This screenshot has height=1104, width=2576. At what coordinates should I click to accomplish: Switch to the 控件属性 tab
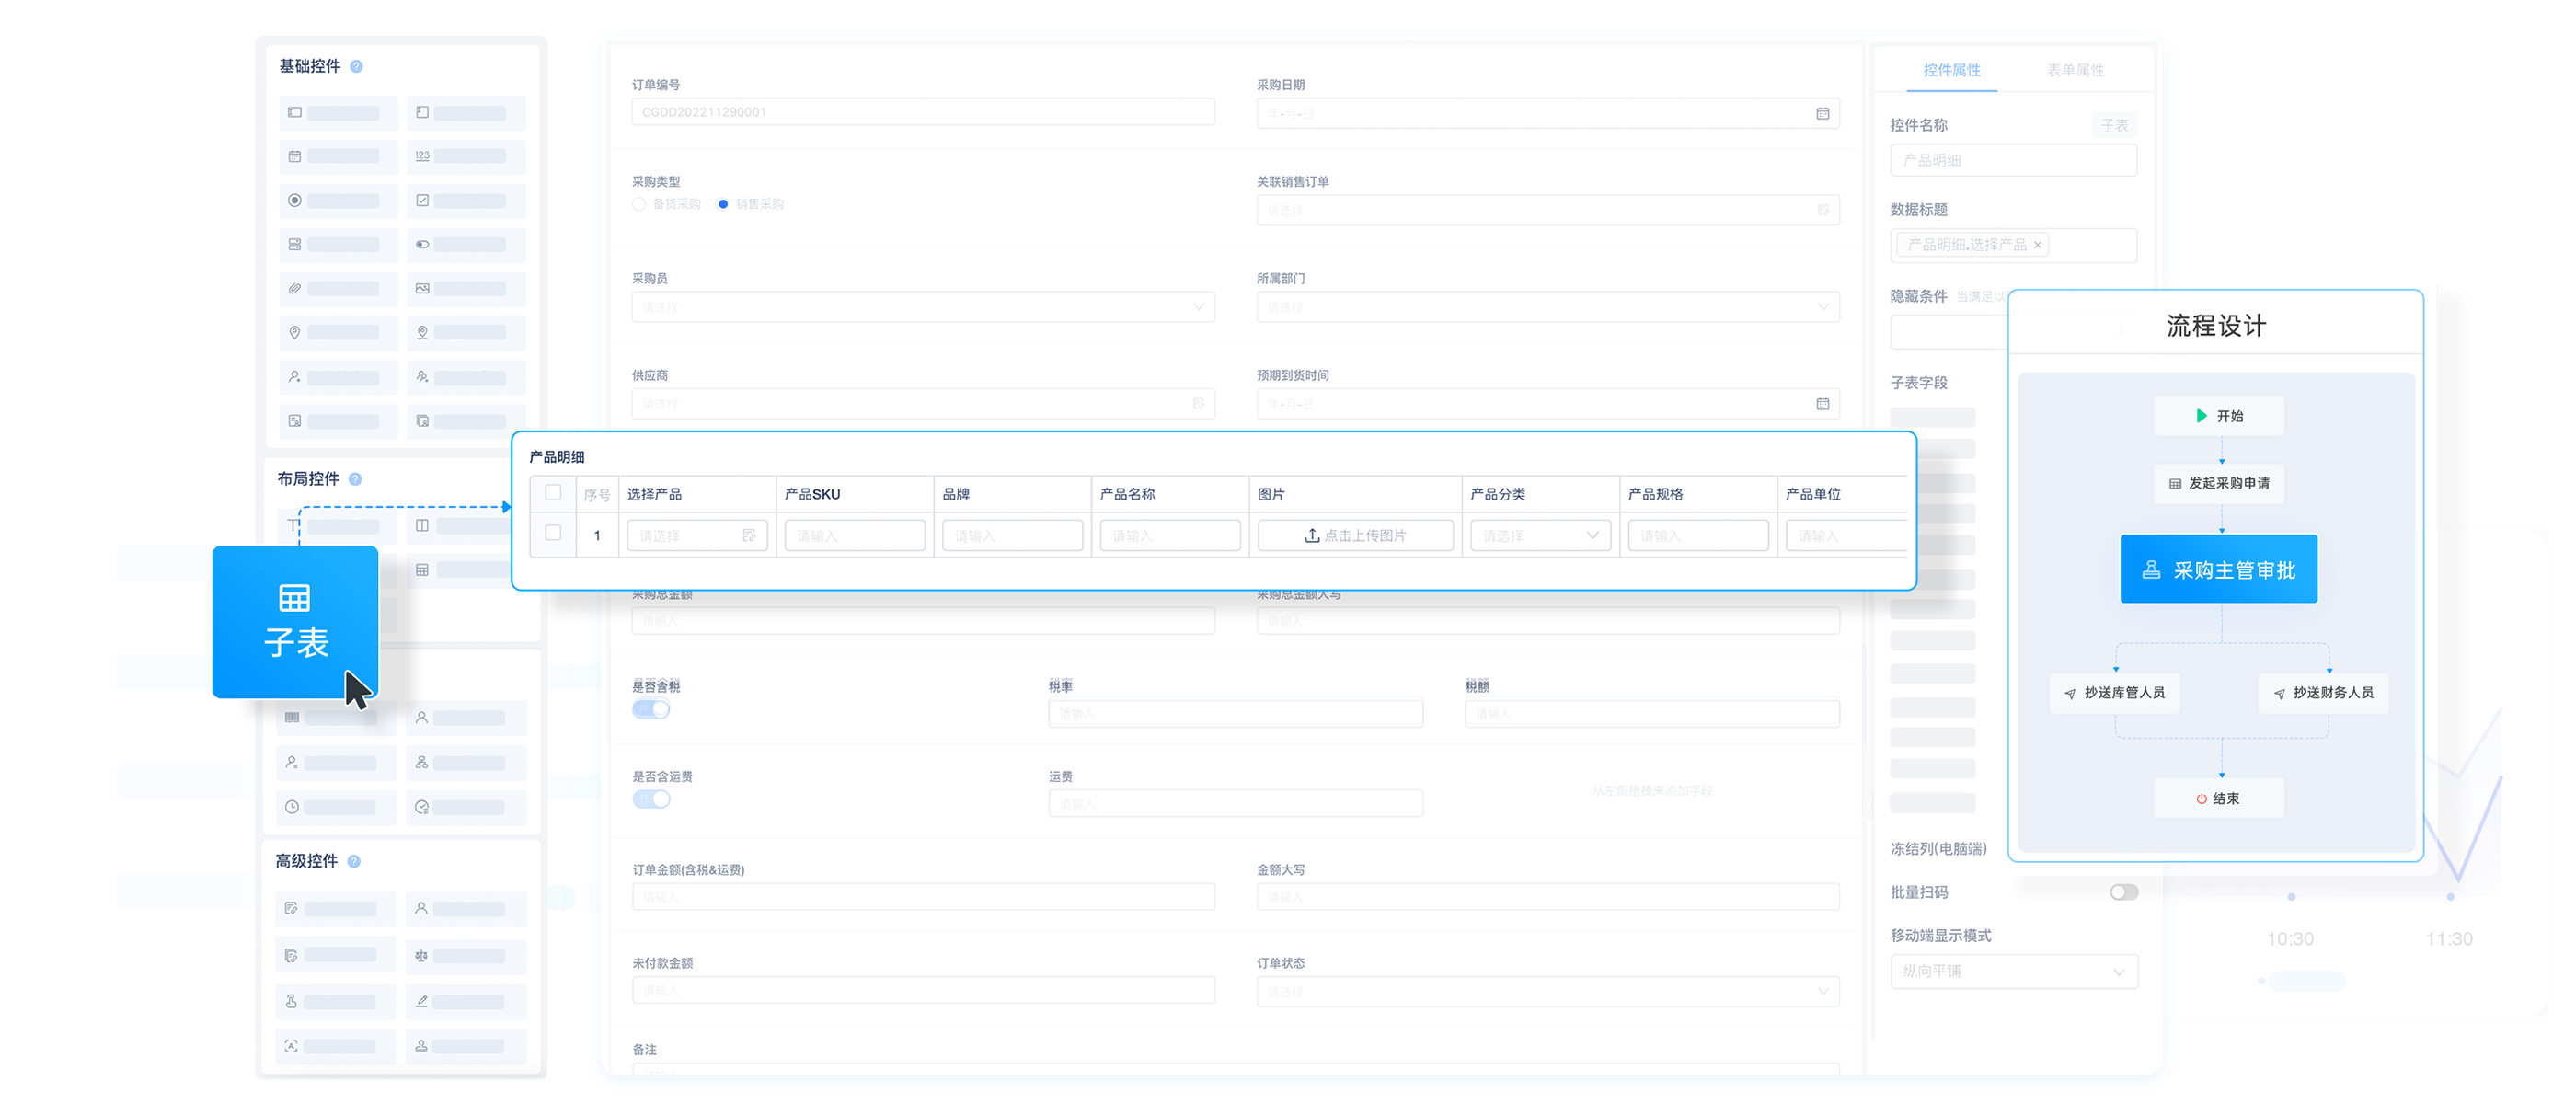[x=1951, y=70]
